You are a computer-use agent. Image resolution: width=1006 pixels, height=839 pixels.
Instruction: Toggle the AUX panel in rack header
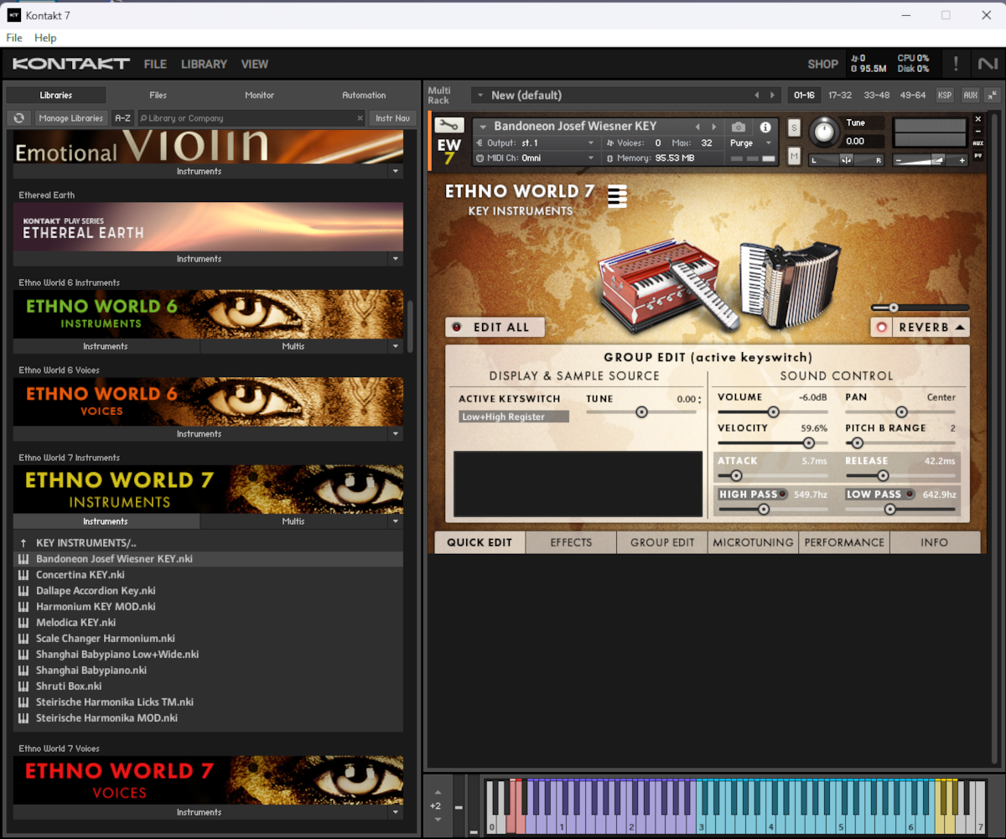(970, 96)
